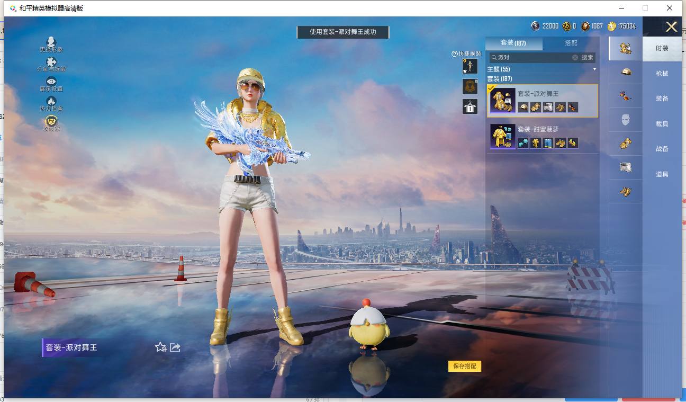Image resolution: width=686 pixels, height=402 pixels.
Task: Open 展示设置 eye display settings
Action: [x=51, y=81]
